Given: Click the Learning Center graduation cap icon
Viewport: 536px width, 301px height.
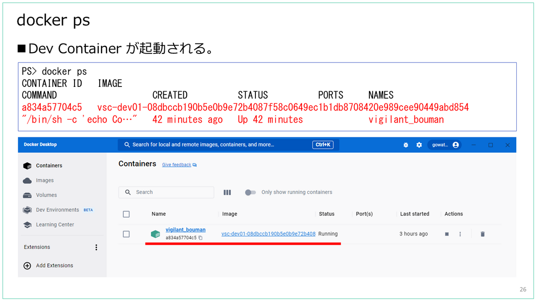Looking at the screenshot, I should pyautogui.click(x=28, y=225).
